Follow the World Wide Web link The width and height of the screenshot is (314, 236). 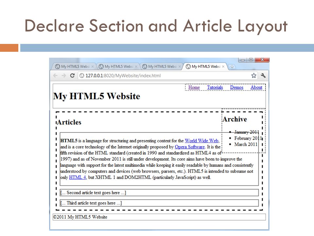[x=202, y=141]
